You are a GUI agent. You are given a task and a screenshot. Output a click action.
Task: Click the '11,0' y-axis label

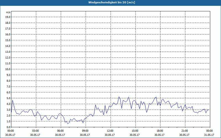[x=8, y=63]
